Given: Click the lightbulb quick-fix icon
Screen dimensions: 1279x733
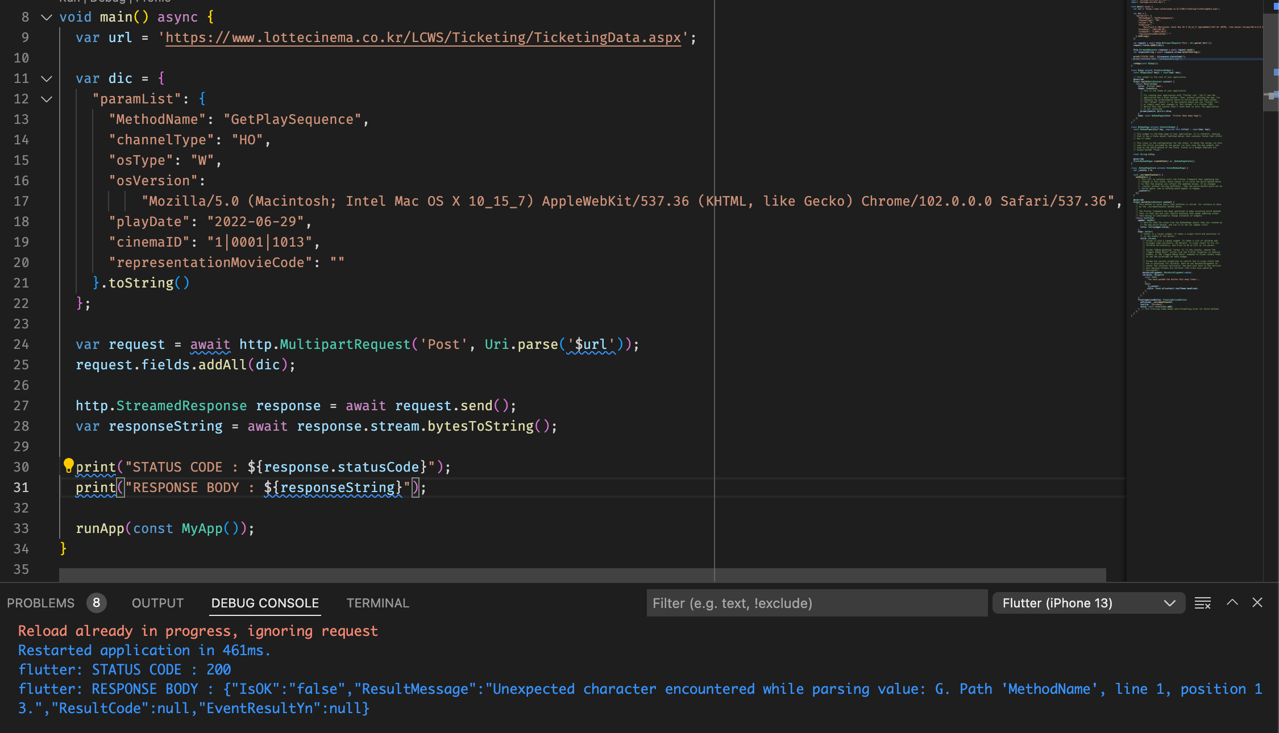Looking at the screenshot, I should tap(68, 466).
